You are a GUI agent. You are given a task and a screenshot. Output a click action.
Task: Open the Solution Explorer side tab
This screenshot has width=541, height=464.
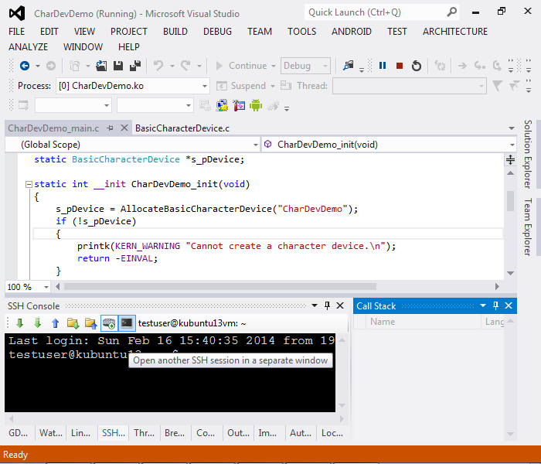[x=528, y=154]
